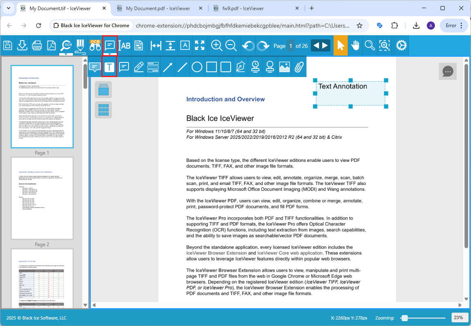
Task: Choose the straight line annotation tool
Action: click(x=182, y=67)
